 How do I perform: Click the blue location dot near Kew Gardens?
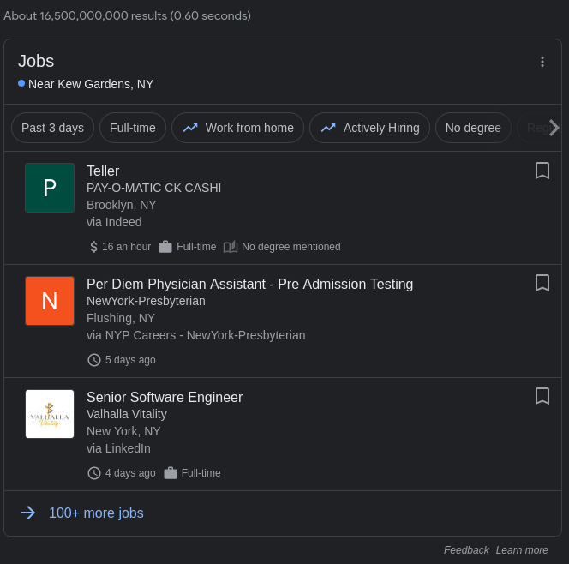click(21, 83)
